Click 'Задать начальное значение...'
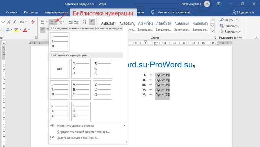This screenshot has height=147, width=260. click(88, 138)
